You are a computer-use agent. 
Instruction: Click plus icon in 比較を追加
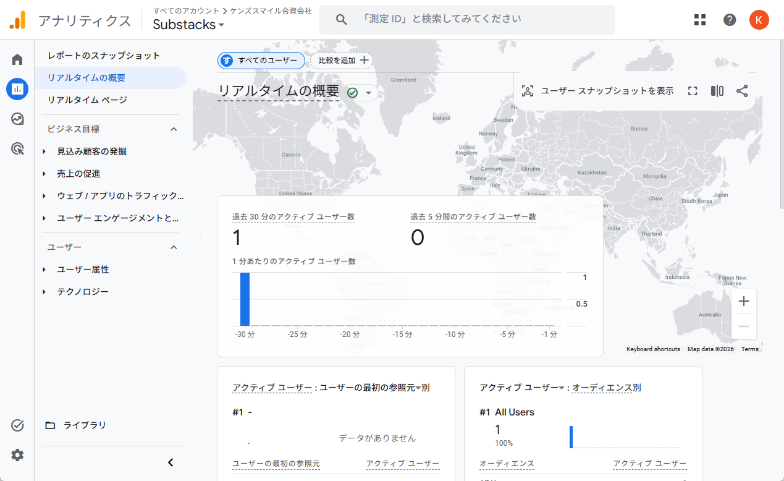(365, 60)
